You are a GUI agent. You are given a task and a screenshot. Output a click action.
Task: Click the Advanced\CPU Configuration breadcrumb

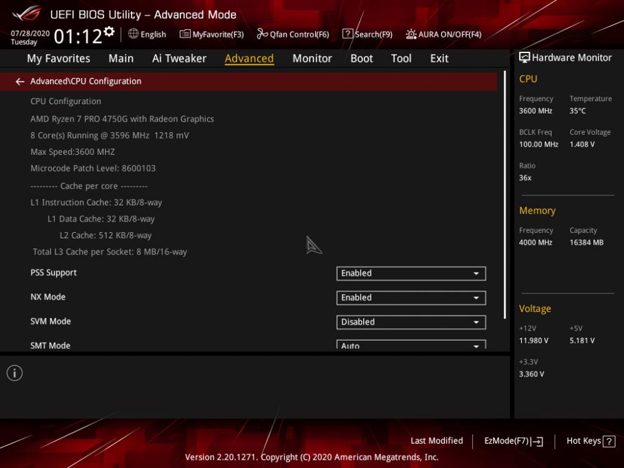point(85,81)
